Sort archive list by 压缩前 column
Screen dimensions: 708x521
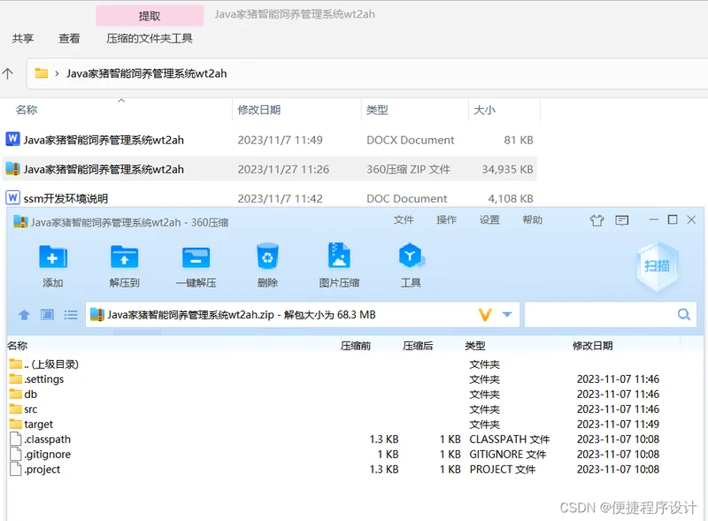[356, 346]
